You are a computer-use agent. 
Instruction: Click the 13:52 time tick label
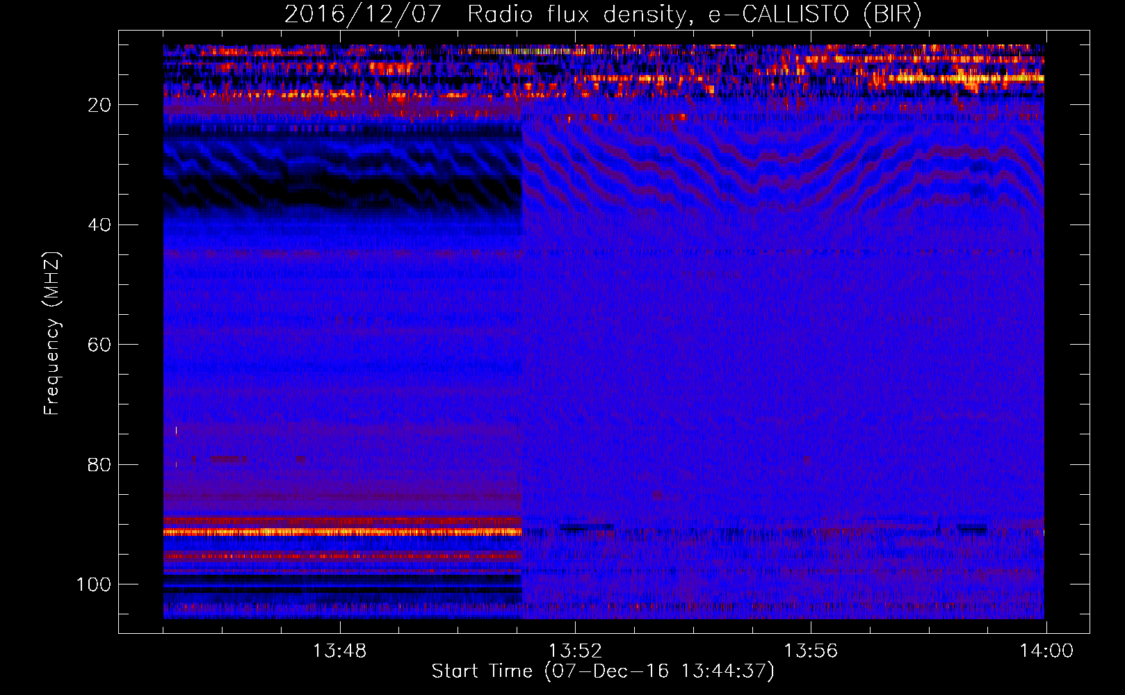(575, 651)
